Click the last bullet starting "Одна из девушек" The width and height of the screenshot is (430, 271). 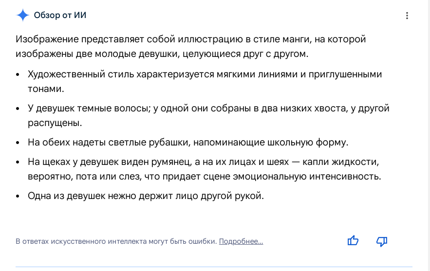coord(146,196)
